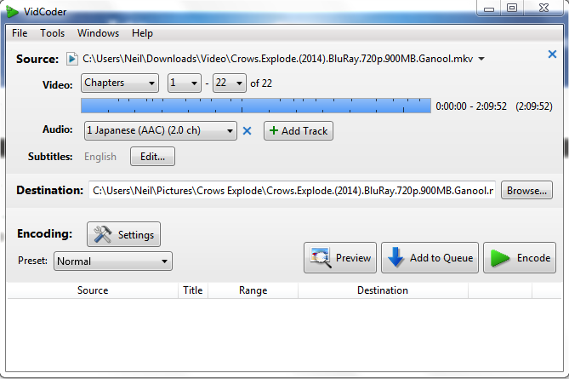Click the source file path text
The height and width of the screenshot is (379, 569).
277,59
